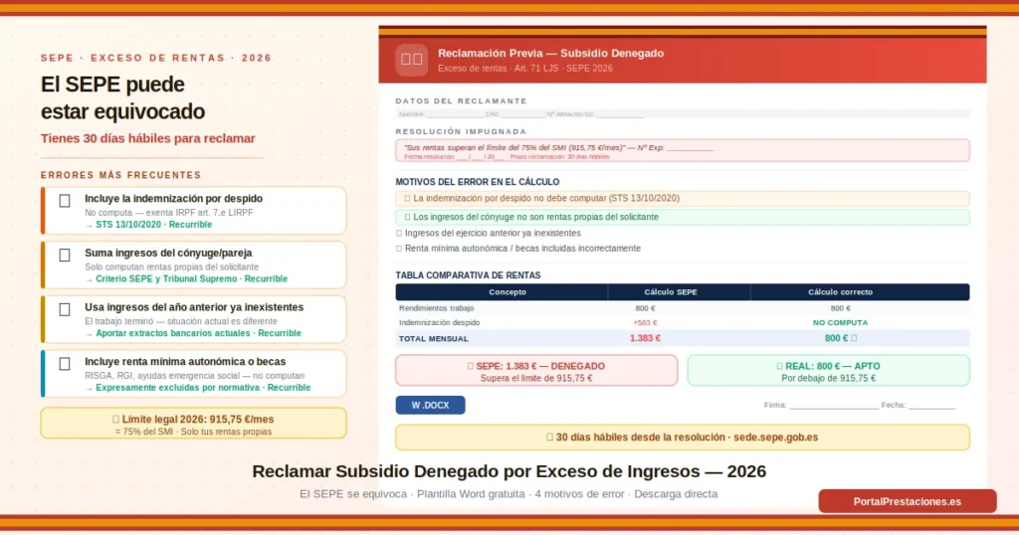Click the 'NO COMPUTA' cell

tap(840, 322)
